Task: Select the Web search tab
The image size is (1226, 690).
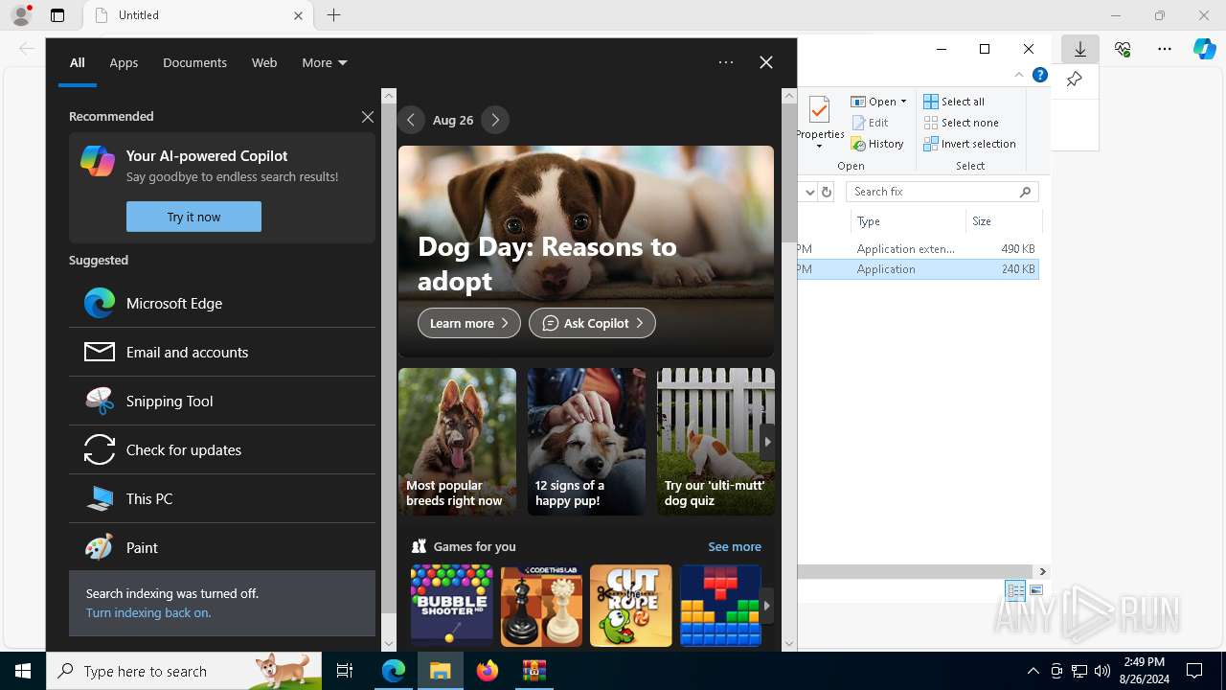Action: 264,62
